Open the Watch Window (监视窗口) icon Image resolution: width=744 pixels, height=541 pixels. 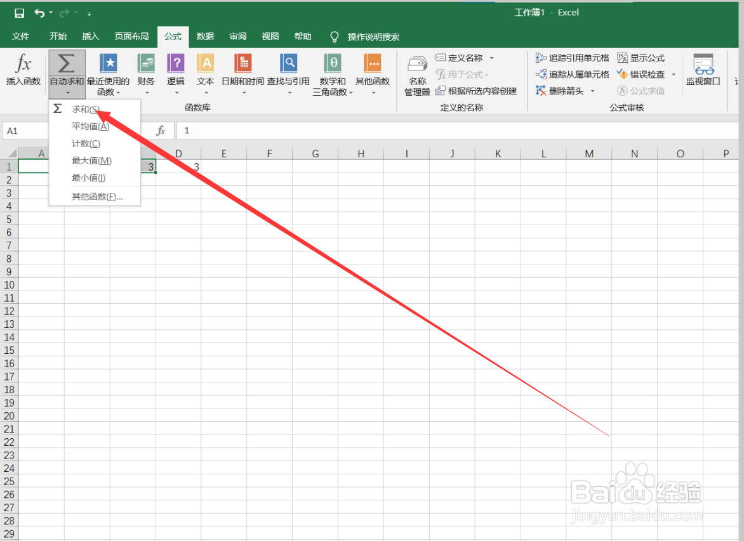click(703, 64)
